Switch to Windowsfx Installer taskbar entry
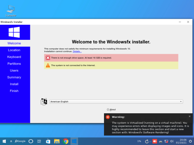Viewport: 194px width, 145px height. [74, 141]
